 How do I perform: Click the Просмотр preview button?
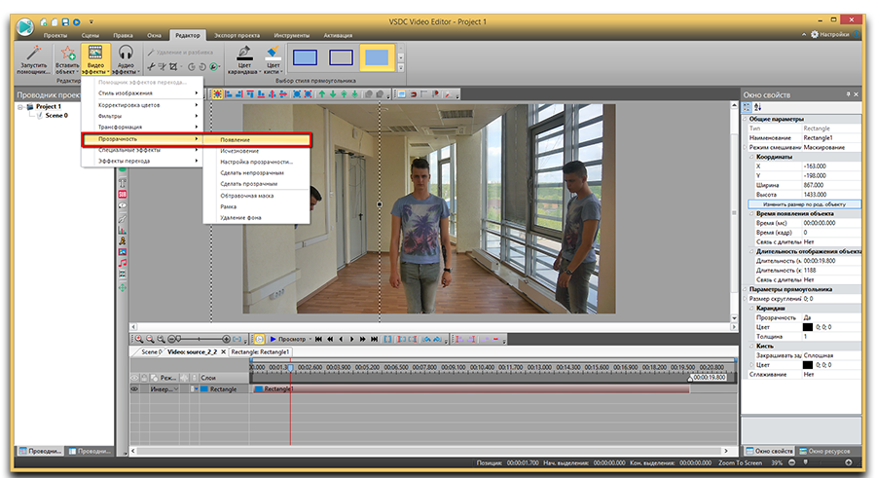click(x=287, y=339)
